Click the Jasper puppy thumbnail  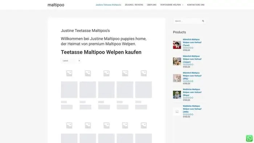[x=177, y=61]
